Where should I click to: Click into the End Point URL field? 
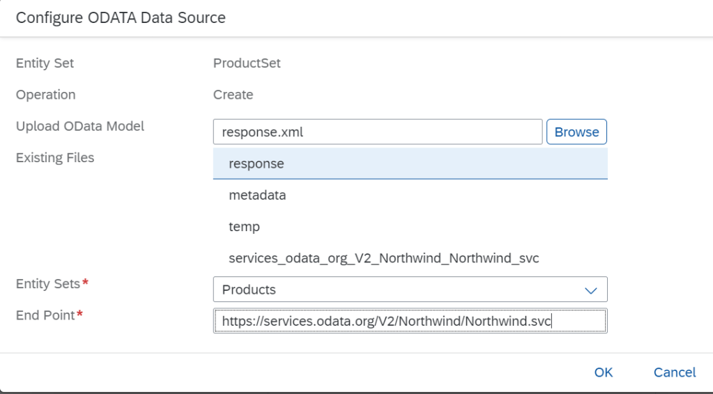tap(410, 321)
